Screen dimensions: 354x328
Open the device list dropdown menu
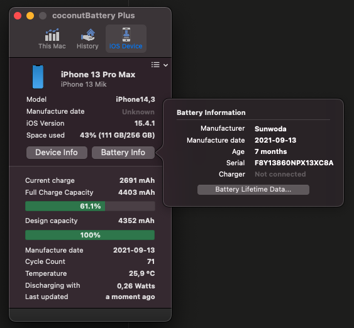(160, 65)
